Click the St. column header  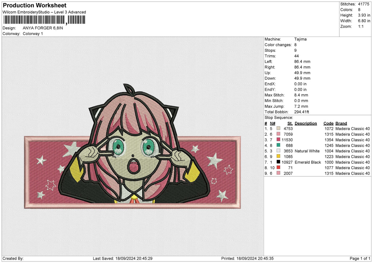290,123
